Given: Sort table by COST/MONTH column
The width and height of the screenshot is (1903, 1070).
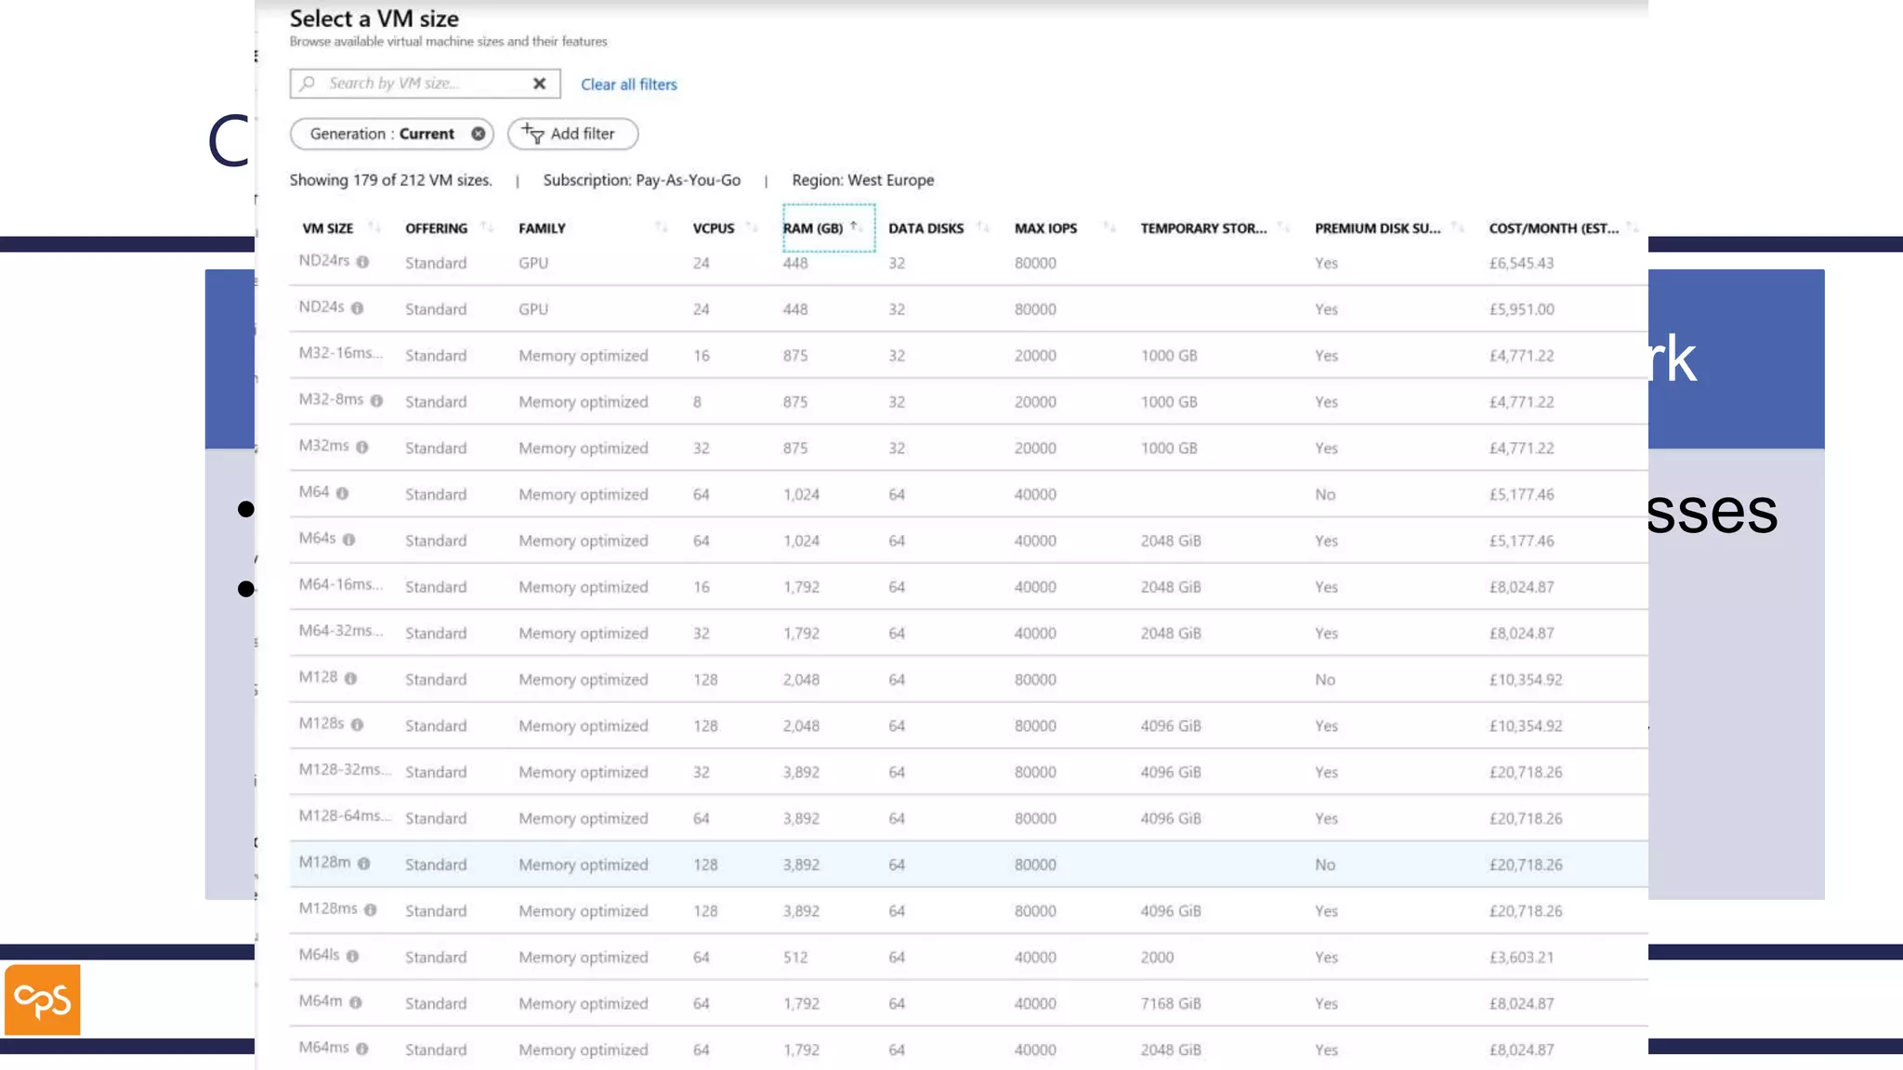Looking at the screenshot, I should [1554, 228].
